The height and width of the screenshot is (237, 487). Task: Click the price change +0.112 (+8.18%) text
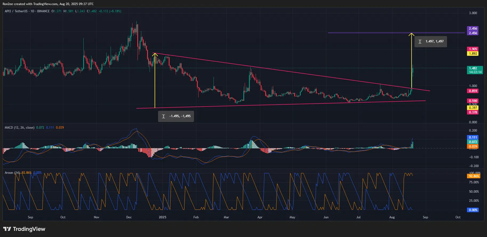110,11
